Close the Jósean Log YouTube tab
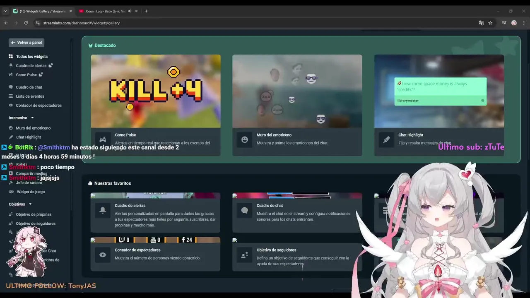The height and width of the screenshot is (298, 530). click(136, 11)
